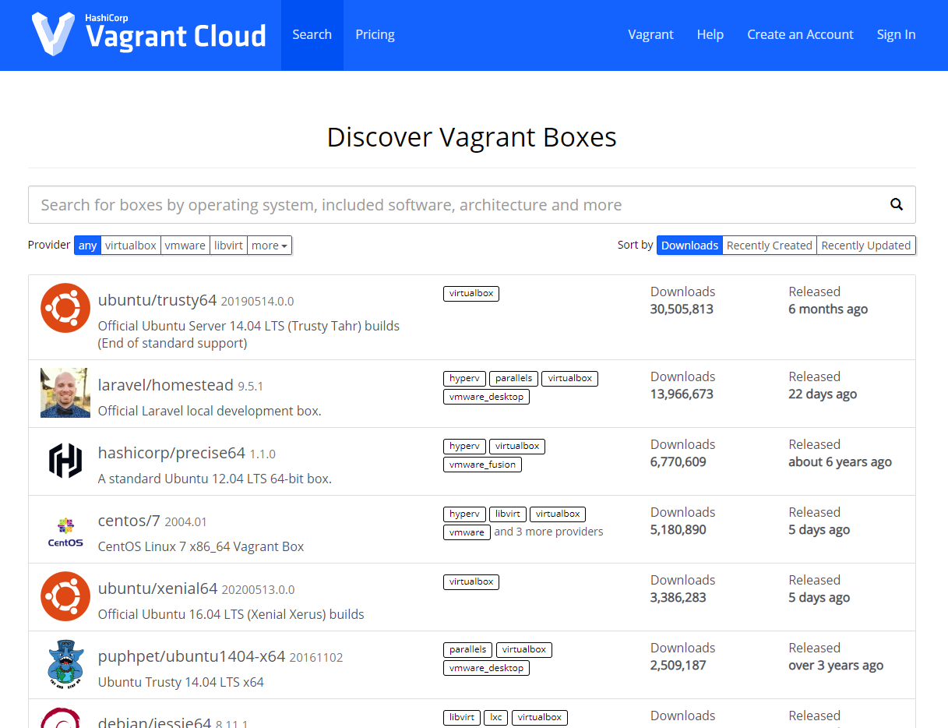Click the CentOS logo icon
This screenshot has width=948, height=728.
tap(65, 531)
